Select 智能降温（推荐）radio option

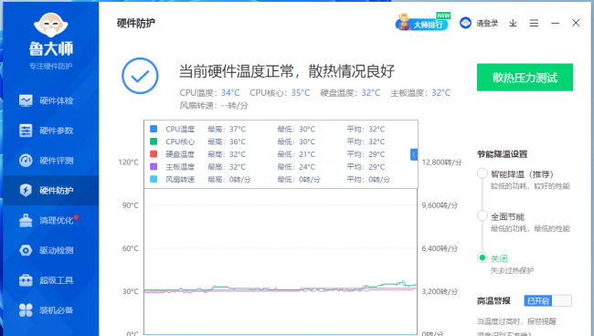pos(482,173)
